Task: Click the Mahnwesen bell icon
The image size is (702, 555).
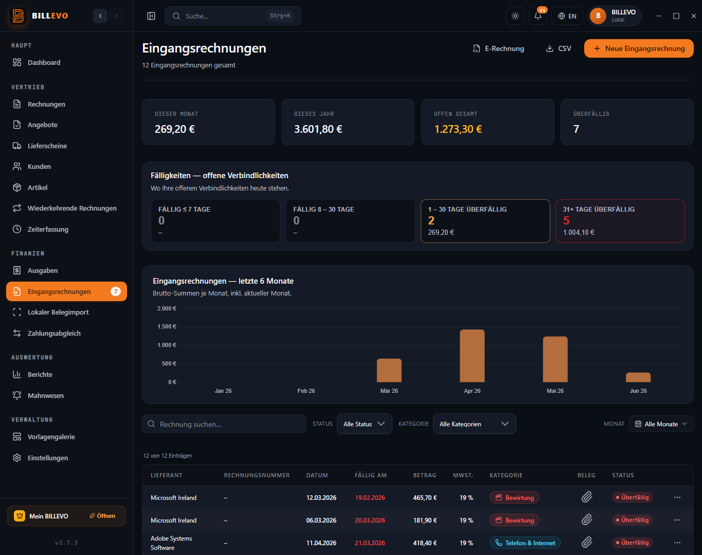Action: tap(17, 395)
